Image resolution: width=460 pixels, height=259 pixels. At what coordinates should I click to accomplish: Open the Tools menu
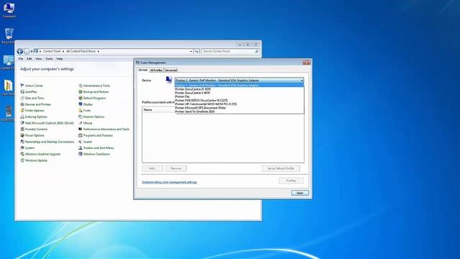(x=49, y=59)
